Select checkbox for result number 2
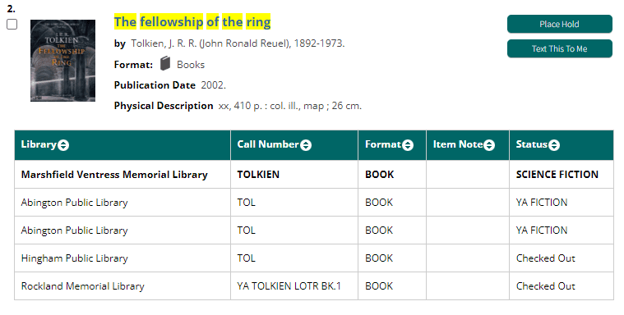This screenshot has height=315, width=624. 12,25
